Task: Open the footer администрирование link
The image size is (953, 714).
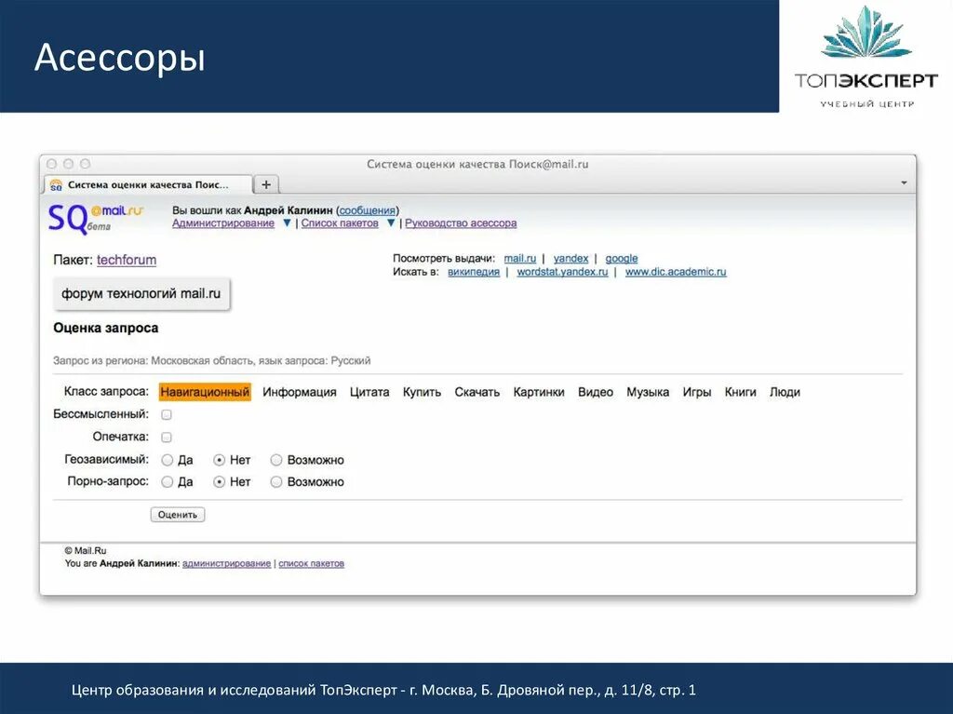Action: (x=227, y=564)
